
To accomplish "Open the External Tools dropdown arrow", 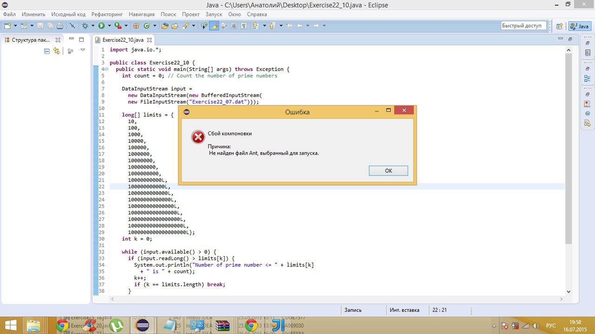I will (x=126, y=26).
